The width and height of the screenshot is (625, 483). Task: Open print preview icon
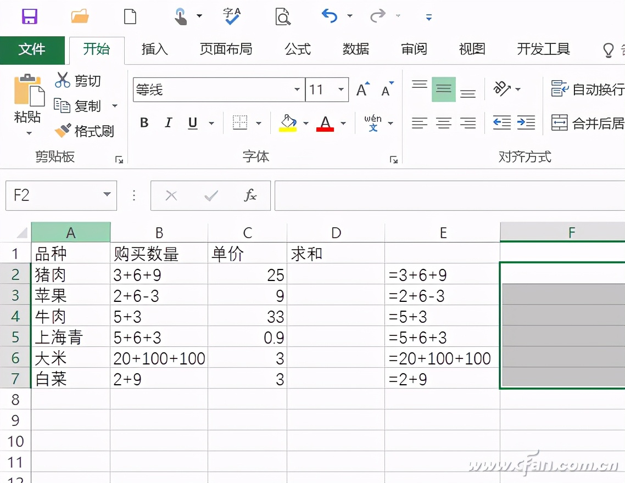[283, 16]
